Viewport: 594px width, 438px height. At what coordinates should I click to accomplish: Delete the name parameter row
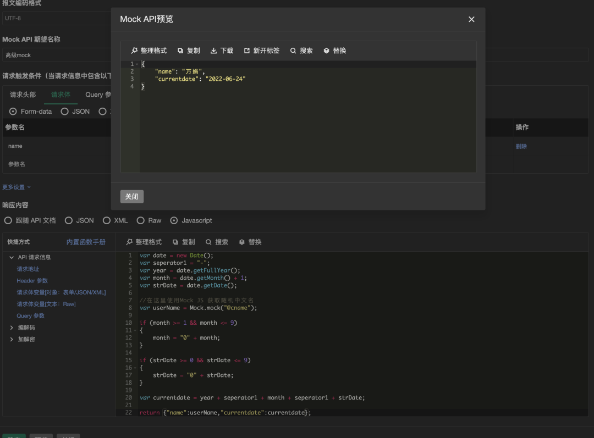521,147
